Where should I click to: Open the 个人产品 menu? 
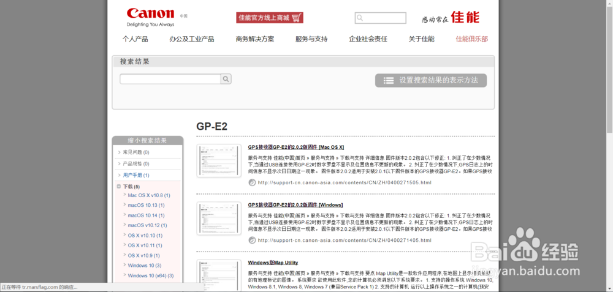tap(135, 39)
